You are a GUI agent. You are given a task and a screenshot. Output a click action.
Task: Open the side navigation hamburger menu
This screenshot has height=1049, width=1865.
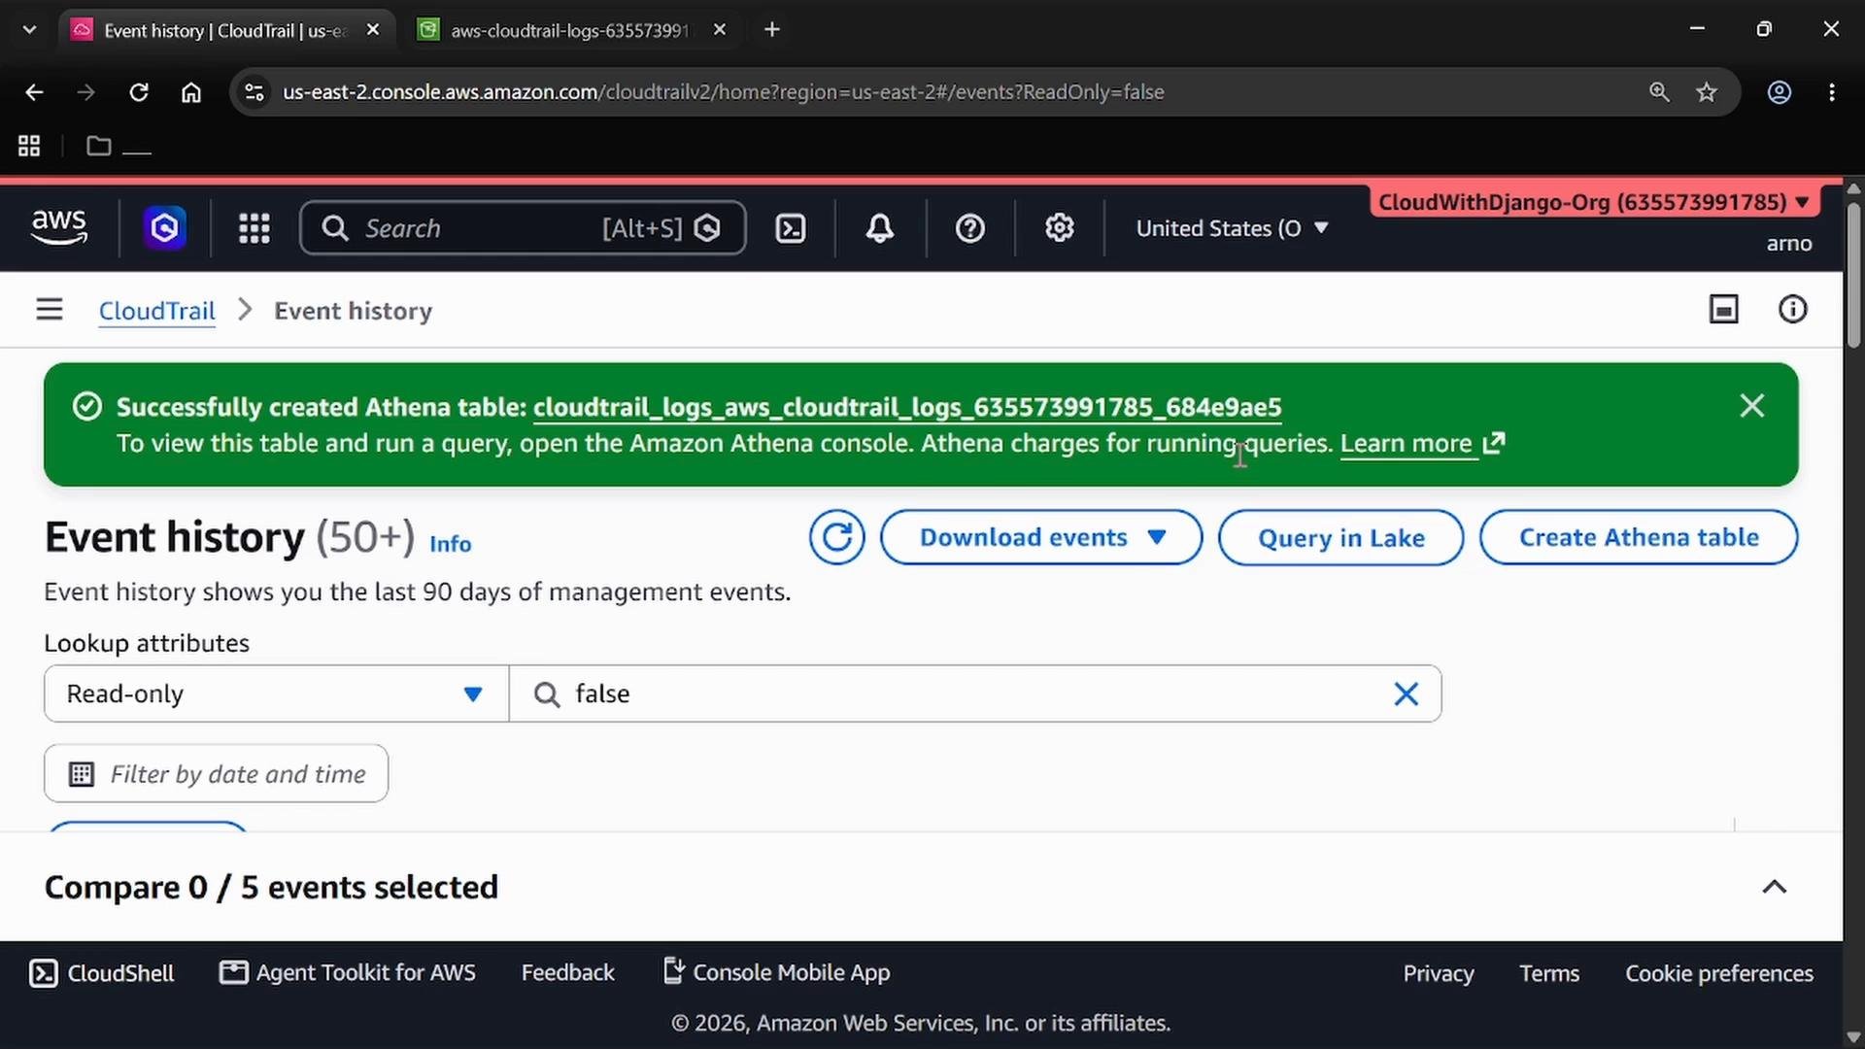point(50,310)
